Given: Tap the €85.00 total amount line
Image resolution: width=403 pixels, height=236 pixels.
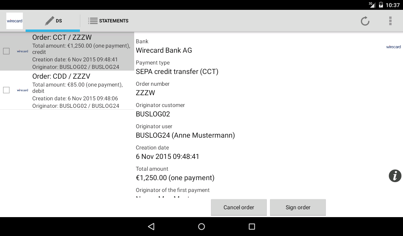Looking at the screenshot, I should coord(78,88).
